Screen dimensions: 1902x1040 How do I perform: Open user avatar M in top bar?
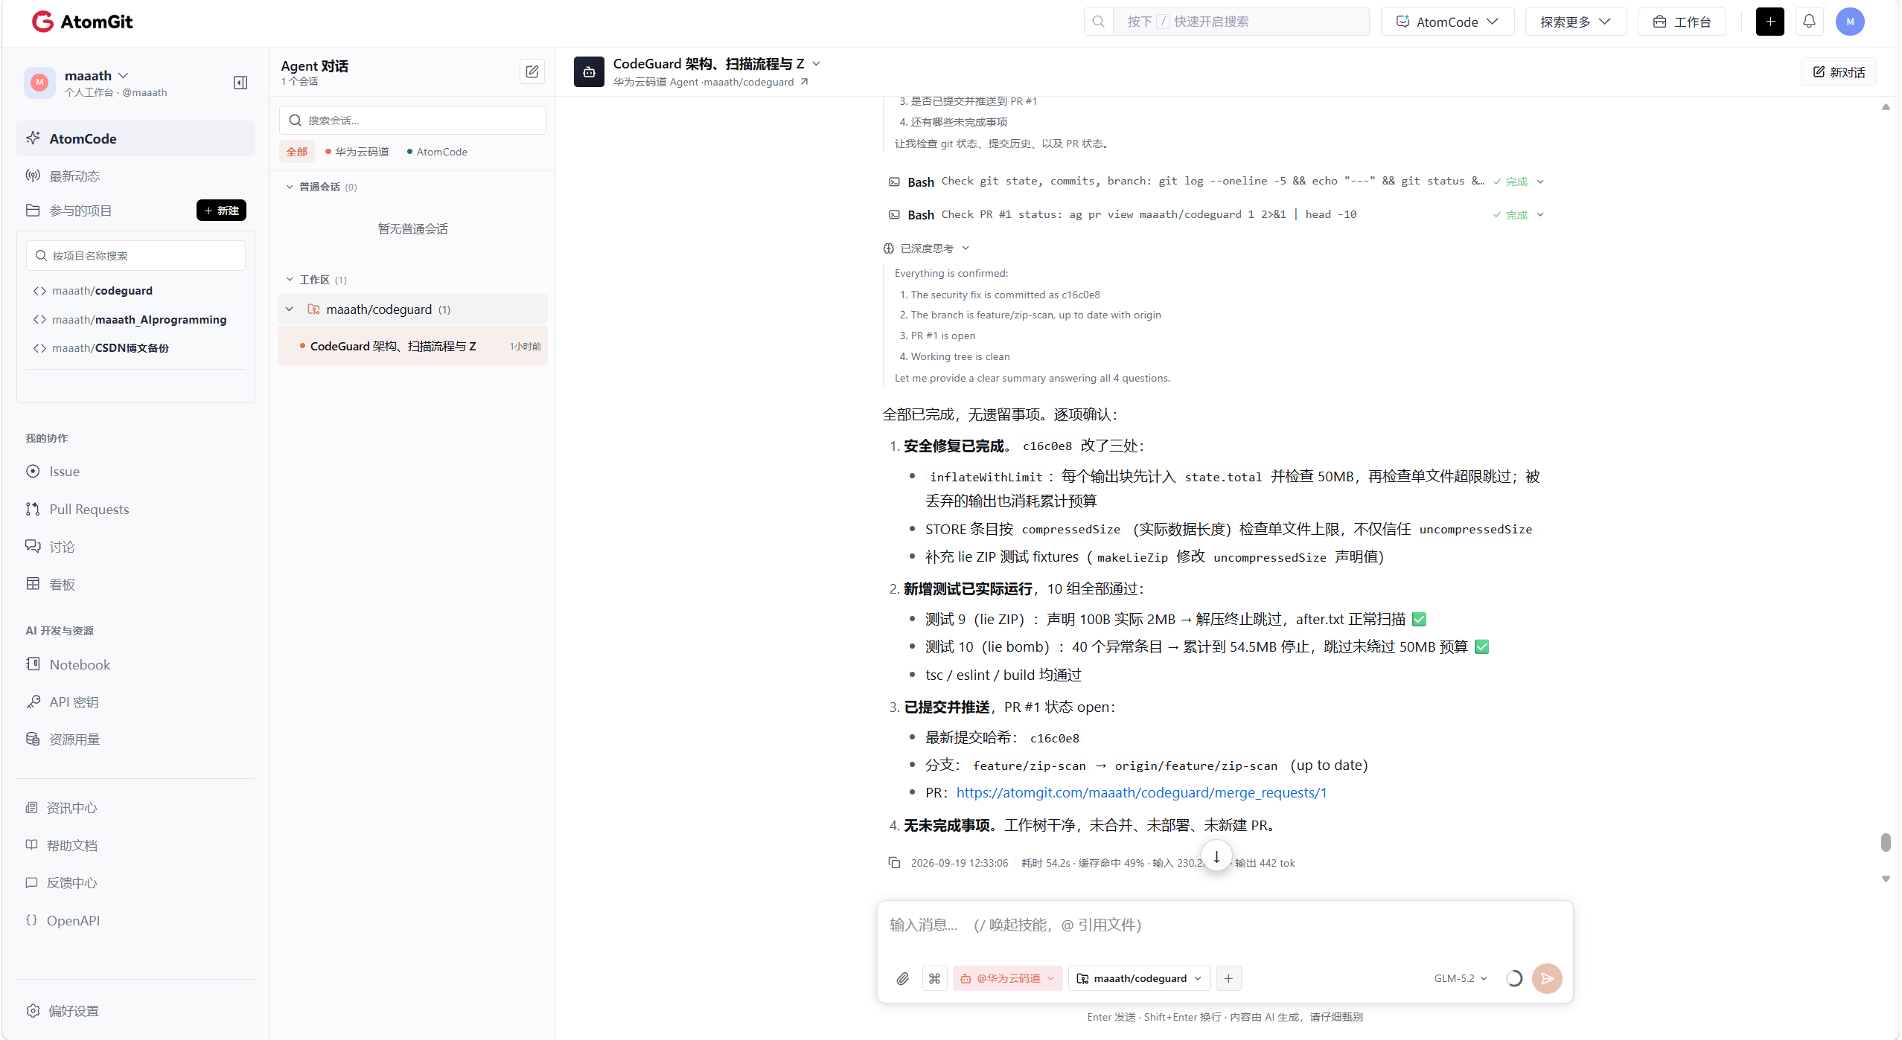[x=1850, y=22]
